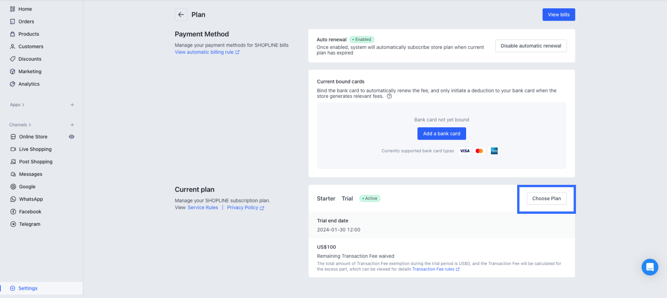
Task: Open the Privacy Policy link
Action: (246, 208)
